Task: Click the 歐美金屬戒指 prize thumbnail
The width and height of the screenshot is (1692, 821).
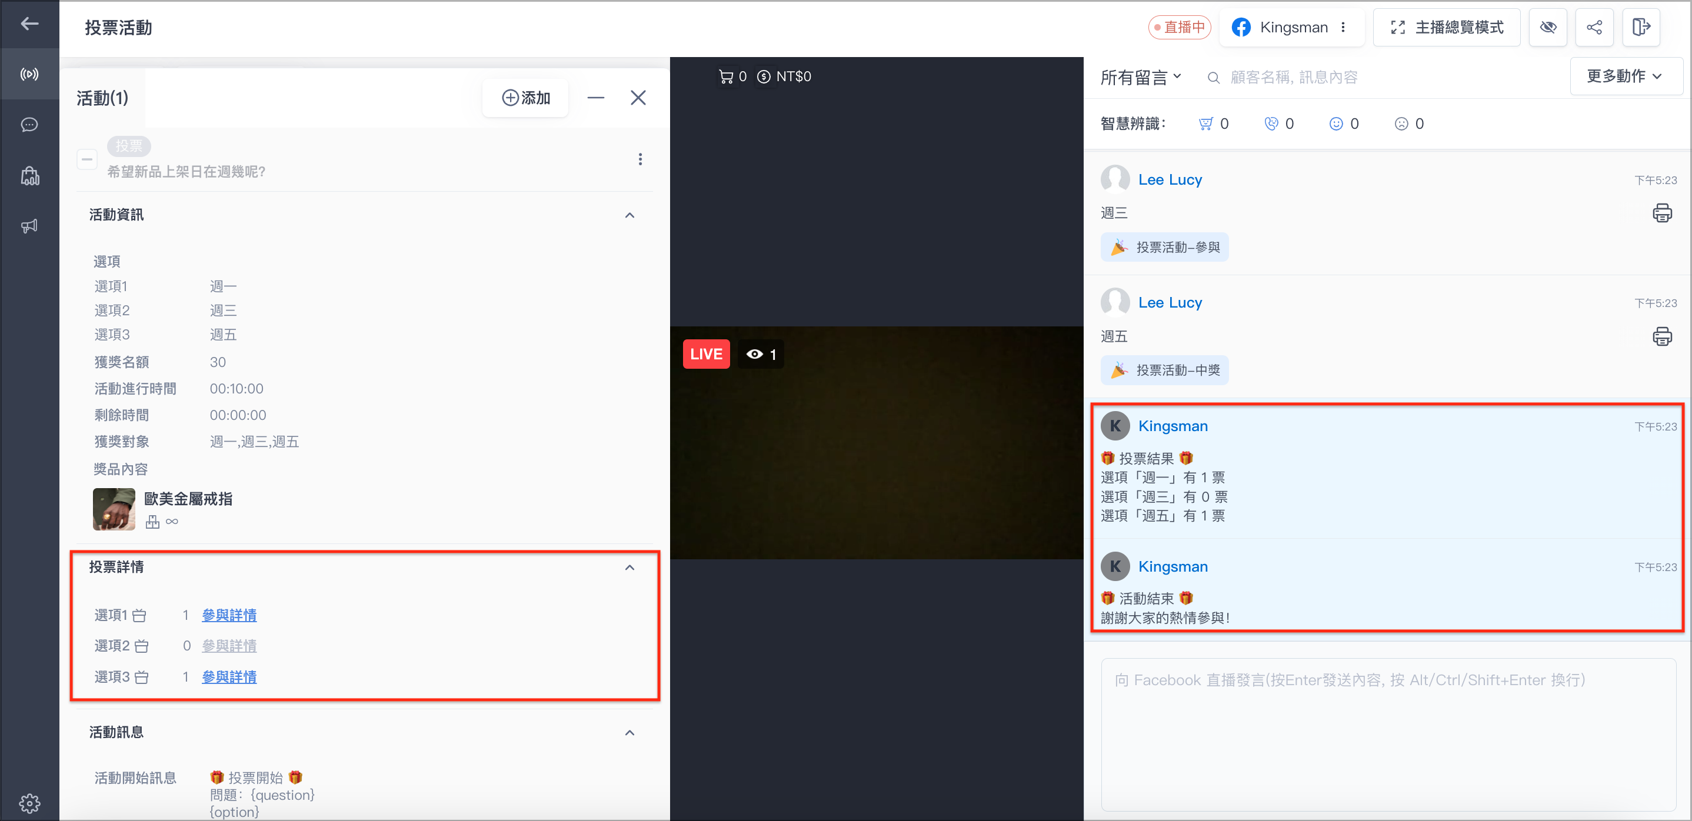Action: tap(114, 510)
